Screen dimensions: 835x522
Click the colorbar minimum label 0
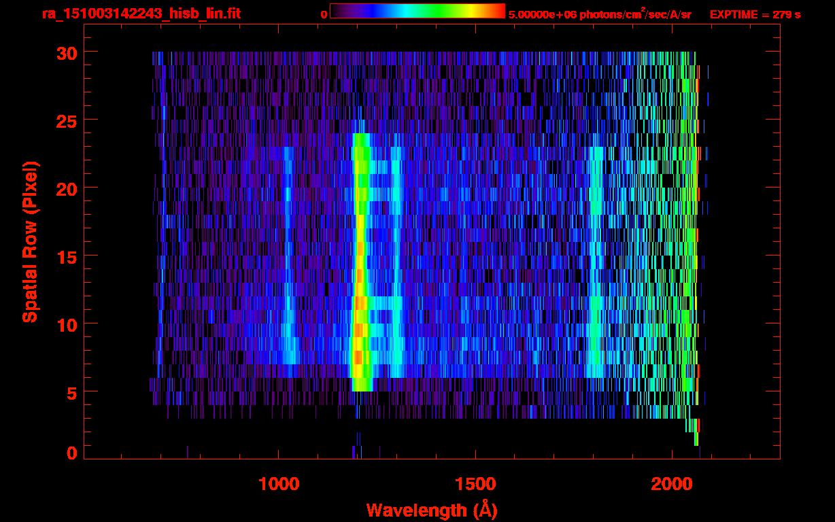324,14
